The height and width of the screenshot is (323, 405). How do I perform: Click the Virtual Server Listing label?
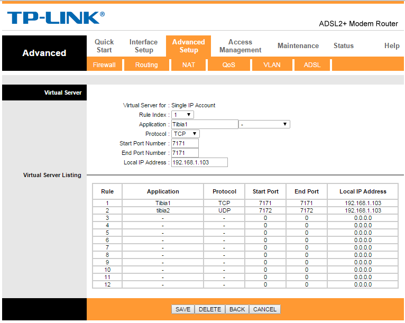click(52, 175)
